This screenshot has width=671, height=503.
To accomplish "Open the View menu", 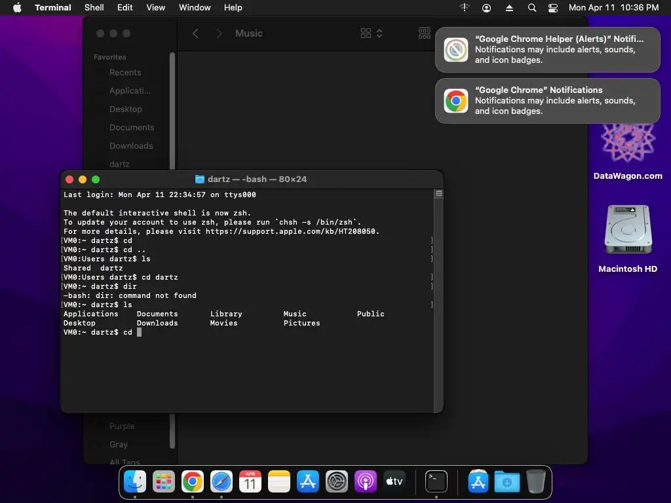I will pyautogui.click(x=156, y=8).
